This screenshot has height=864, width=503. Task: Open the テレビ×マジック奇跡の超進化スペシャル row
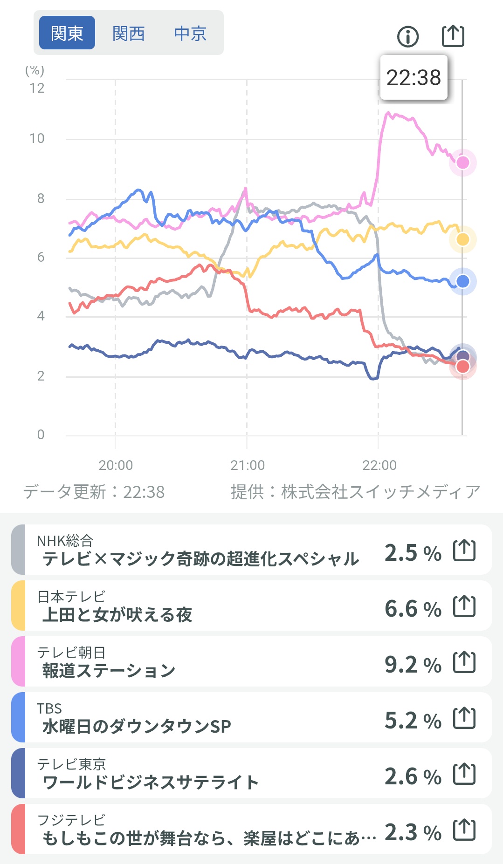pyautogui.click(x=200, y=550)
